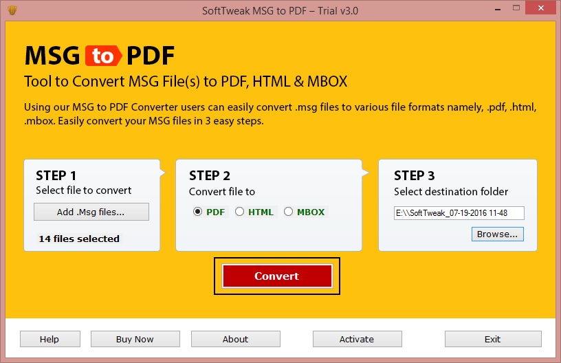
Task: Click the SoftTweak app icon in title bar
Action: point(12,10)
